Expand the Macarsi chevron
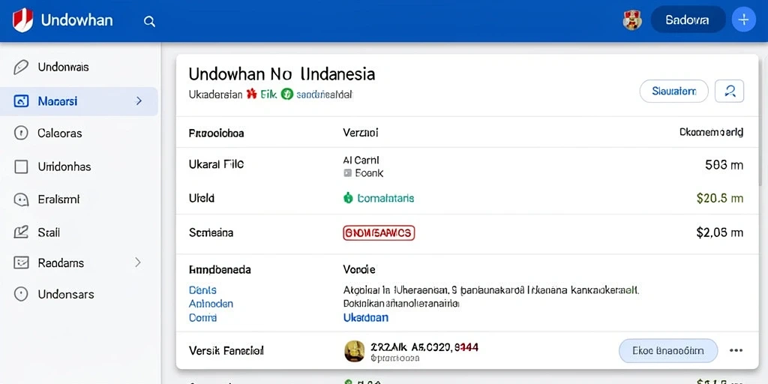The width and height of the screenshot is (768, 384). pyautogui.click(x=139, y=101)
